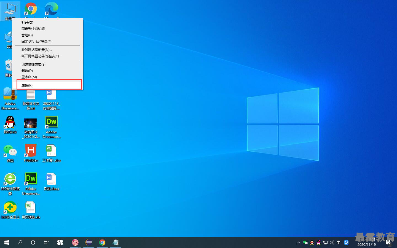Click the blue Q tray icon
397x248 pixels.
(346, 242)
